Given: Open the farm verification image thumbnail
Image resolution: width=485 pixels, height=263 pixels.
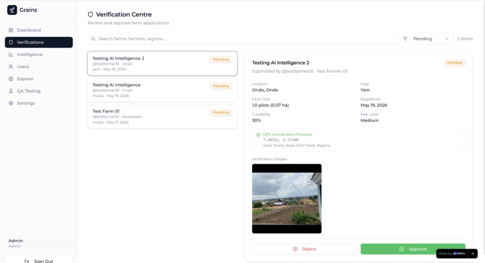Looking at the screenshot, I should 287,199.
